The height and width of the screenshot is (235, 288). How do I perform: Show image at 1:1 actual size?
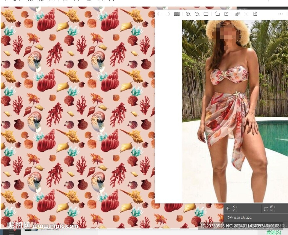click(206, 14)
